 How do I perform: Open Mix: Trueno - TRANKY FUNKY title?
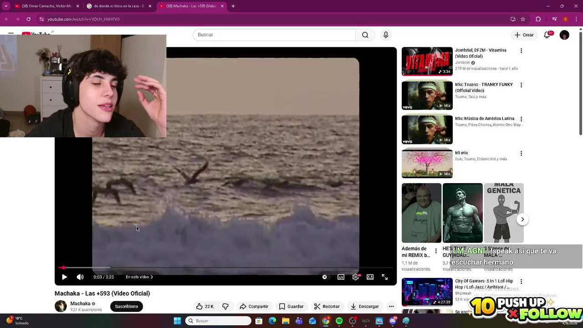point(484,87)
